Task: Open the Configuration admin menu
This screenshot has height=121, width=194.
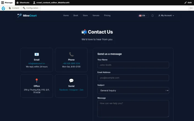Action: point(30,8)
